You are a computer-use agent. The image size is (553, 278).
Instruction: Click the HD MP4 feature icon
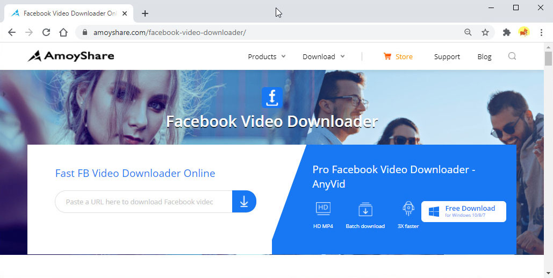point(323,209)
